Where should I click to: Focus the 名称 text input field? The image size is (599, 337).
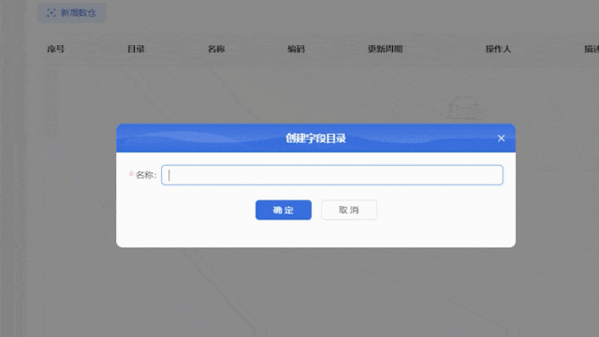click(x=332, y=175)
